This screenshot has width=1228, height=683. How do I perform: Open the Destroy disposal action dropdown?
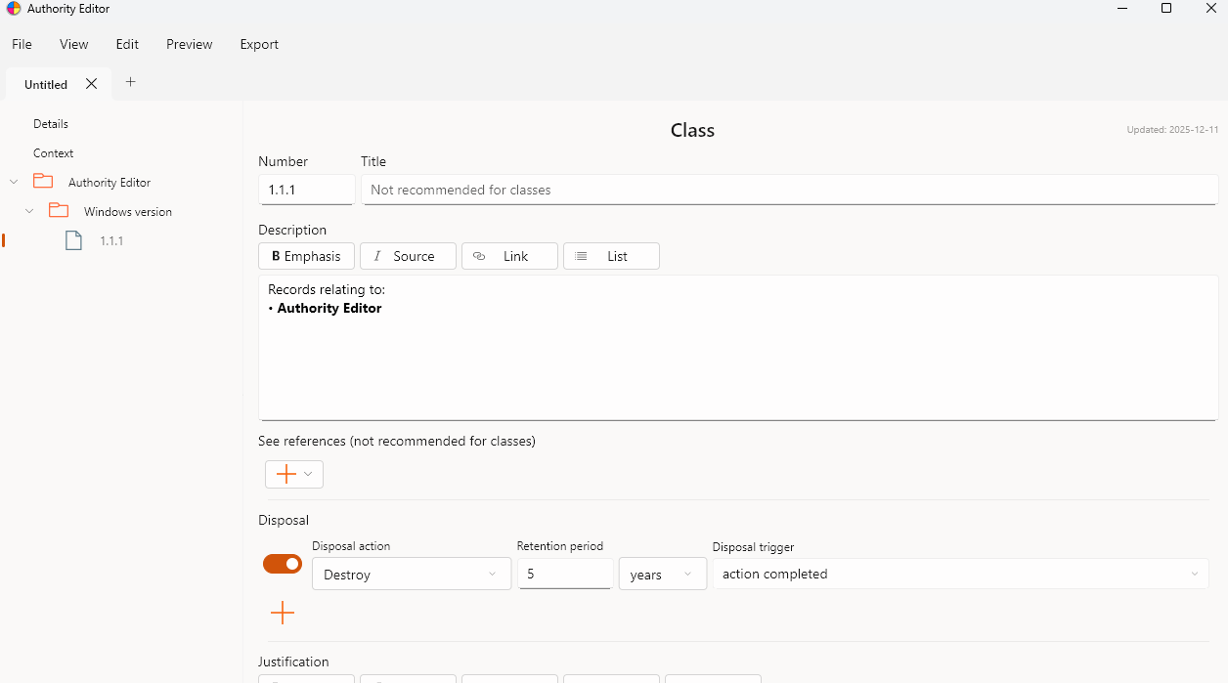tap(411, 574)
